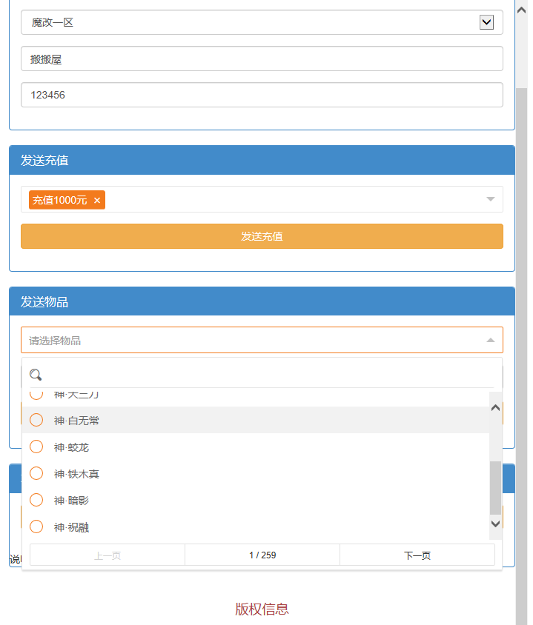Expand the recharge amount dropdown arrow
Viewport: 533px width, 625px height.
[490, 199]
